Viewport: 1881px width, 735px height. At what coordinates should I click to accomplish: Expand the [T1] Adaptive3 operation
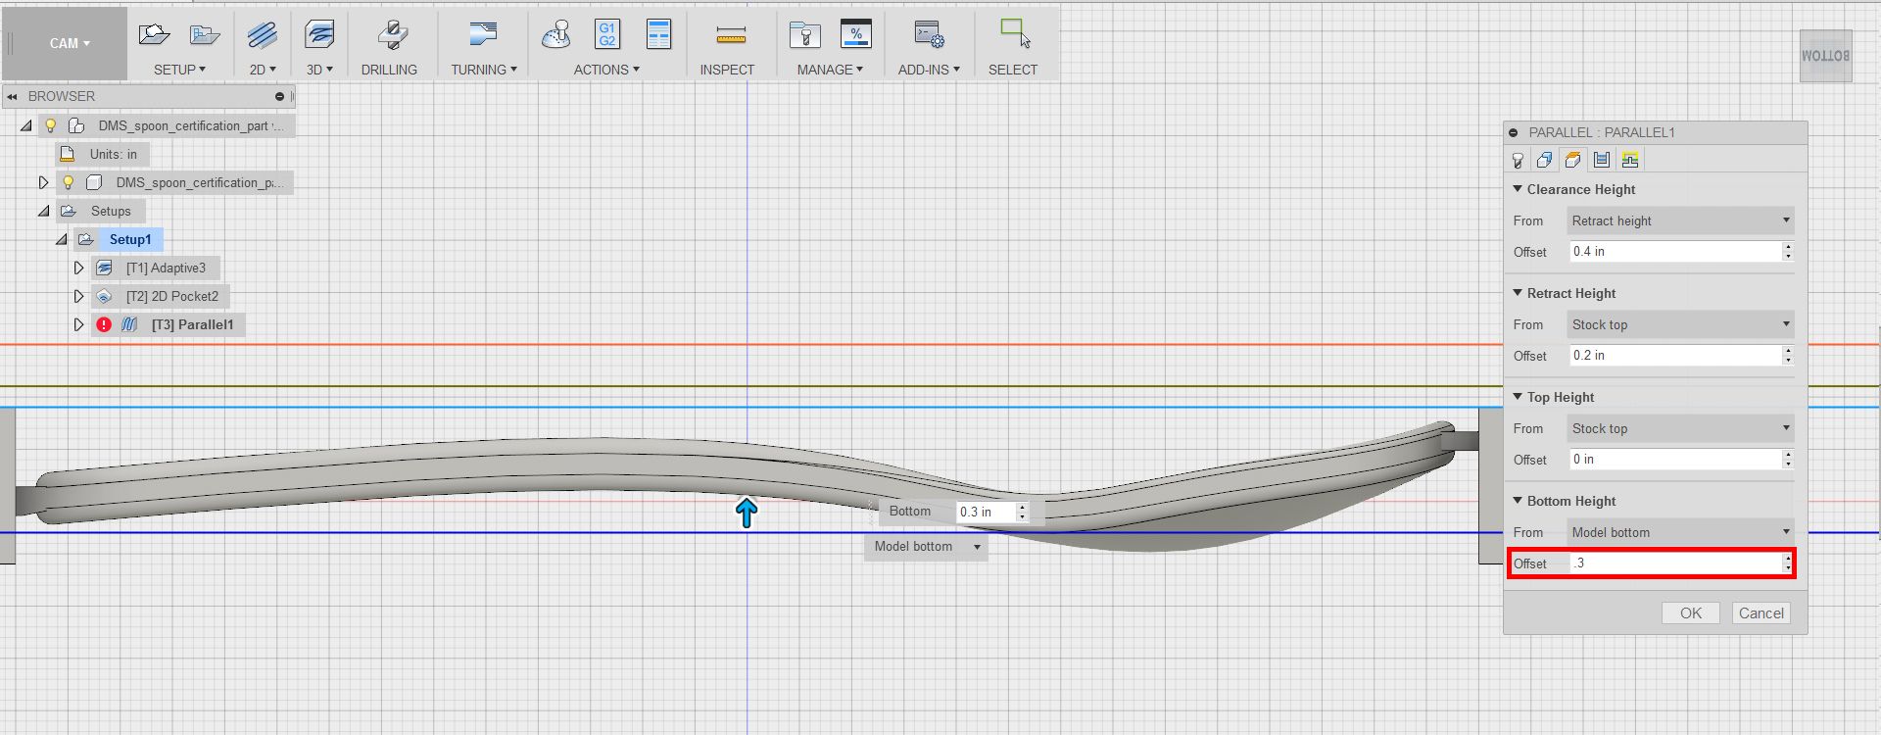tap(79, 268)
